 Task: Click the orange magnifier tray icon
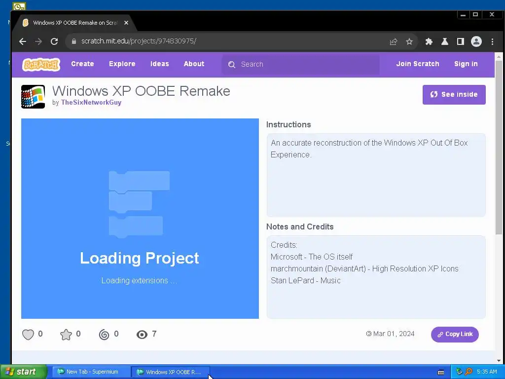469,372
